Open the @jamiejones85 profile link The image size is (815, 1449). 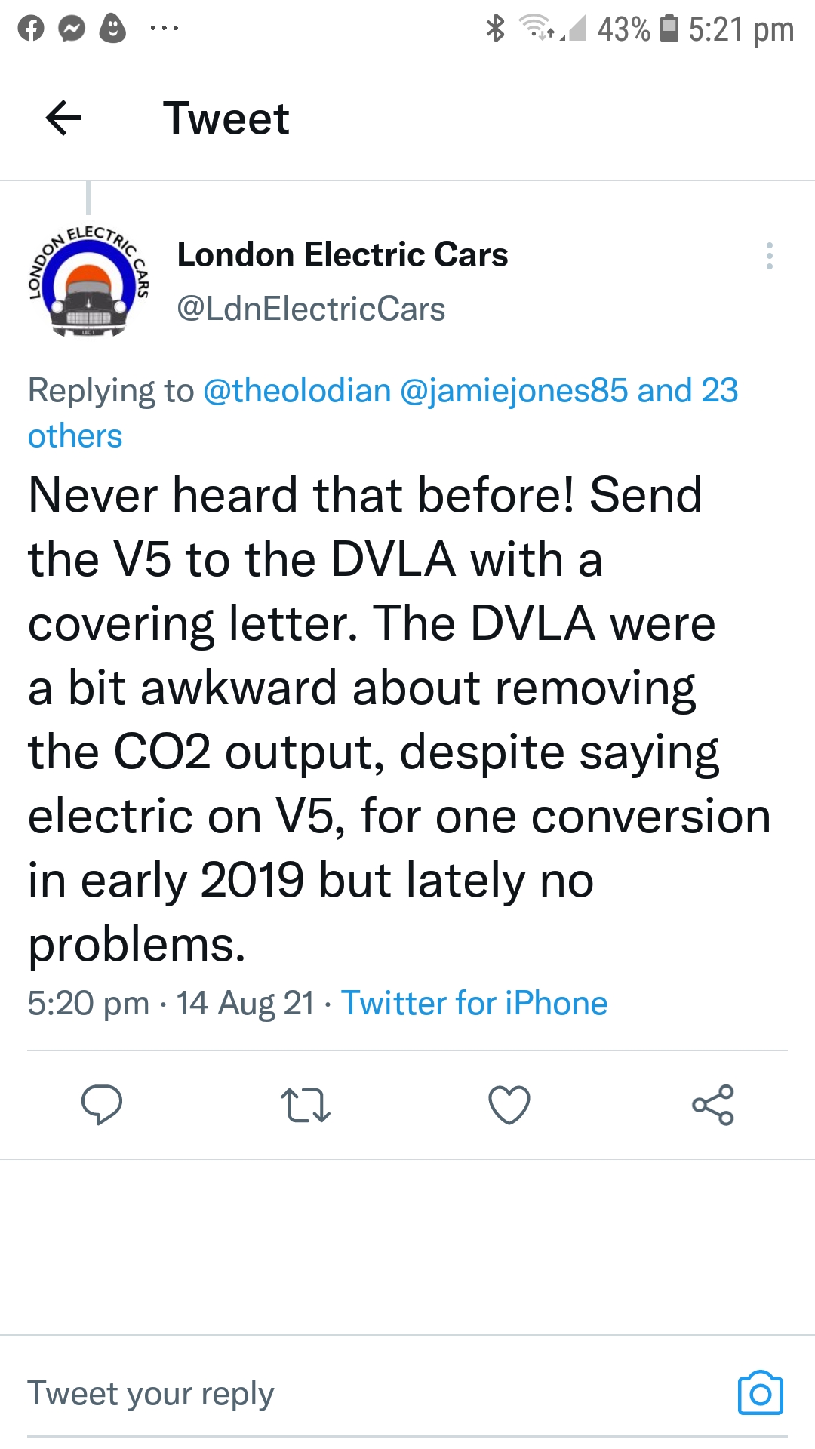(x=514, y=391)
